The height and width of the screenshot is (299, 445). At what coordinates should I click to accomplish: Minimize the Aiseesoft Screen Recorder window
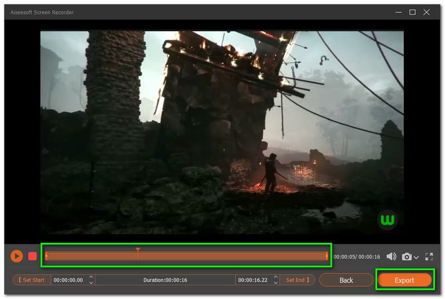pyautogui.click(x=398, y=12)
